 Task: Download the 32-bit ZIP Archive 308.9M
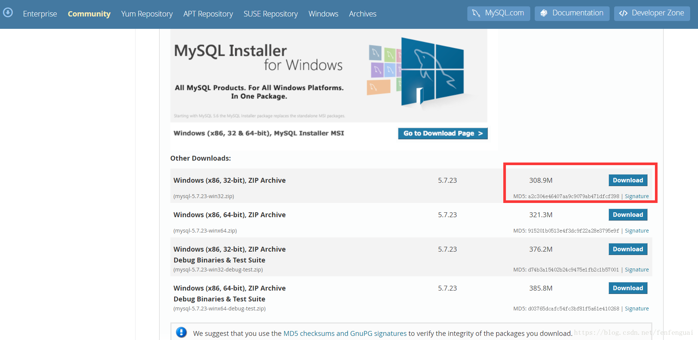click(628, 180)
